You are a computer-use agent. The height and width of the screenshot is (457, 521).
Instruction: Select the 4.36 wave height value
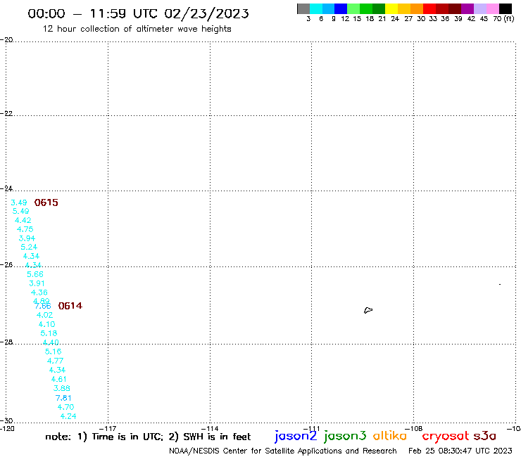coord(39,292)
